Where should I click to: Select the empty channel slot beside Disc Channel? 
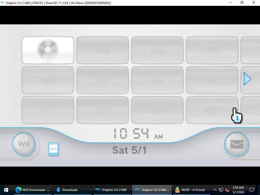pos(103,50)
